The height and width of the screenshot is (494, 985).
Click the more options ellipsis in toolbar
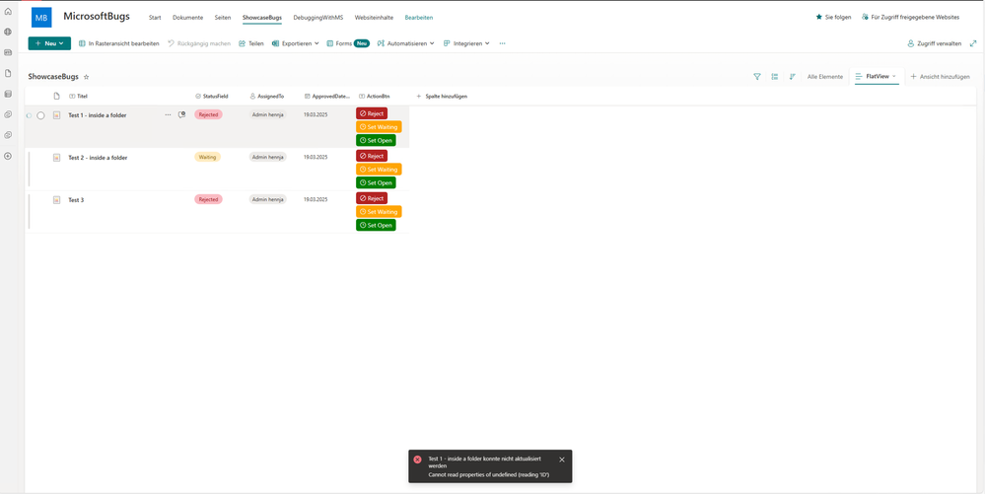[x=502, y=43]
